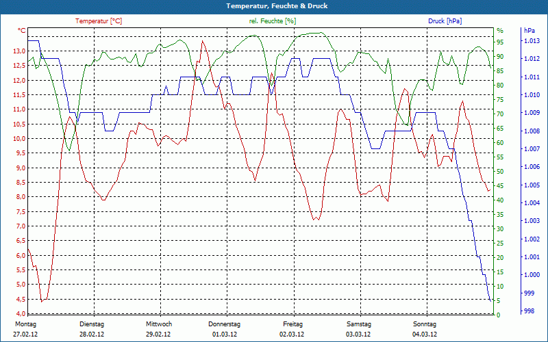Click the '1.007' pressure axis value
The width and height of the screenshot is (548, 342).
[532, 149]
